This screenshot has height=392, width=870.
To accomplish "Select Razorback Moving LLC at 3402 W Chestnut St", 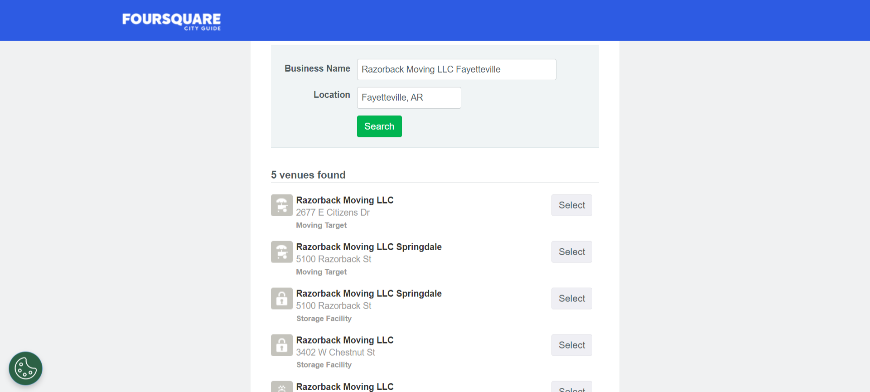I will (x=571, y=345).
